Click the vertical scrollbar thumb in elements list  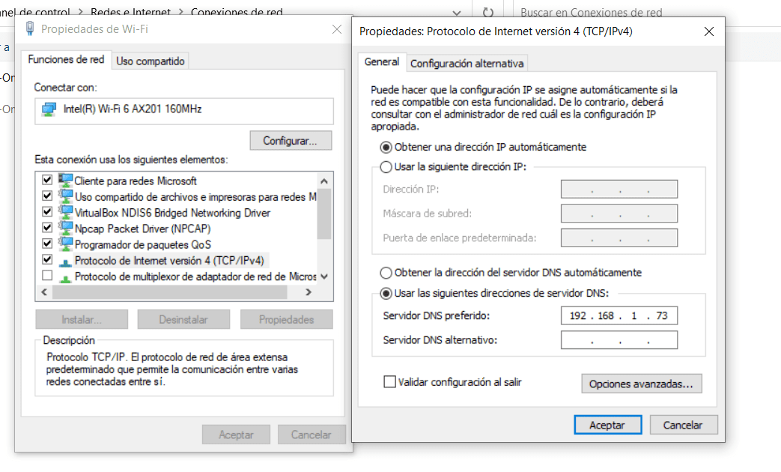pos(324,214)
